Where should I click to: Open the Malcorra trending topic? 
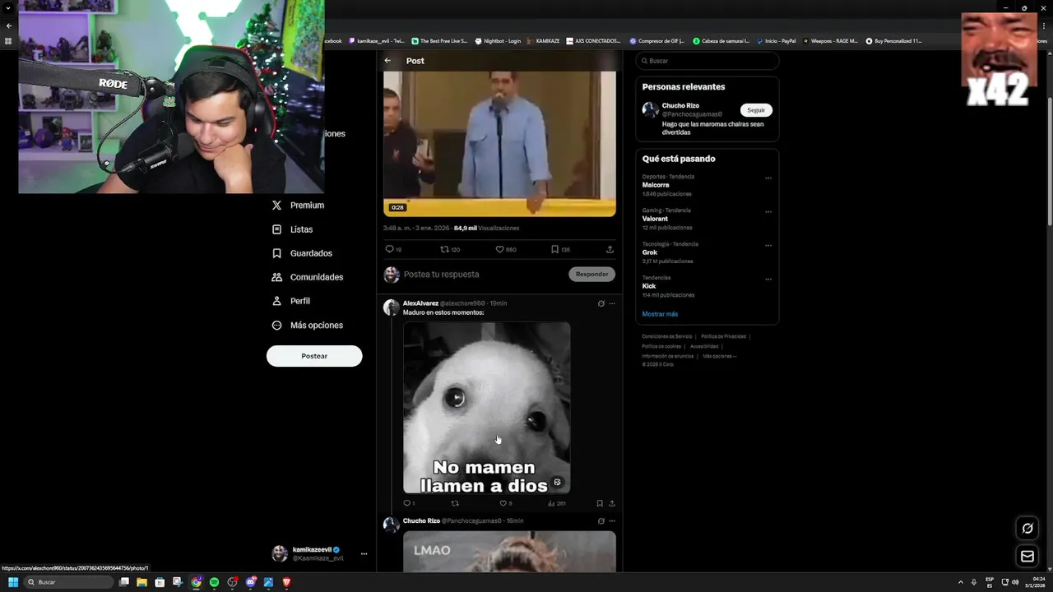click(656, 185)
